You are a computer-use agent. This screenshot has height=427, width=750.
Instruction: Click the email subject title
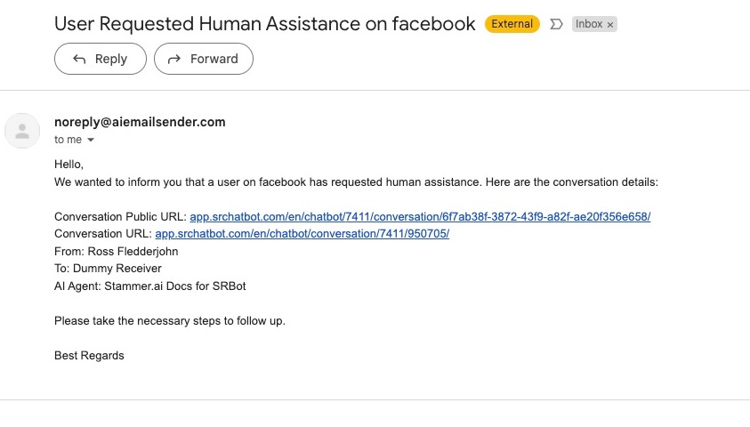pyautogui.click(x=264, y=24)
